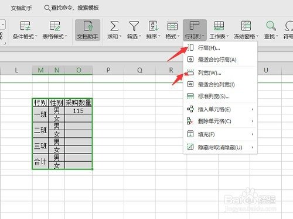Screen dimensions: 293x219
Task: Choose 行高(H)... from the menu
Action: (x=220, y=48)
